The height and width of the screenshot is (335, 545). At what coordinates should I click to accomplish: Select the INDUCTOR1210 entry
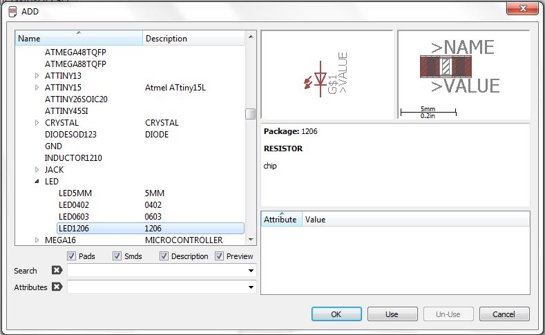click(x=73, y=157)
